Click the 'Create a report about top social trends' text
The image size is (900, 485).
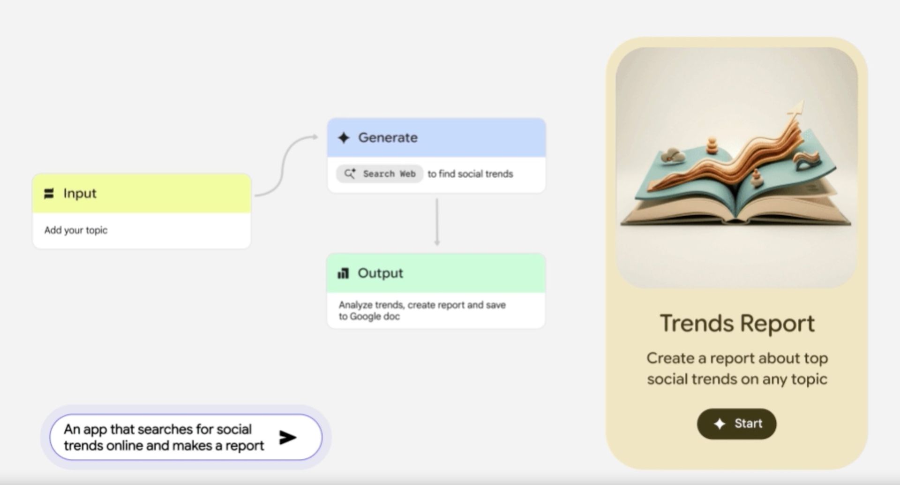point(737,369)
